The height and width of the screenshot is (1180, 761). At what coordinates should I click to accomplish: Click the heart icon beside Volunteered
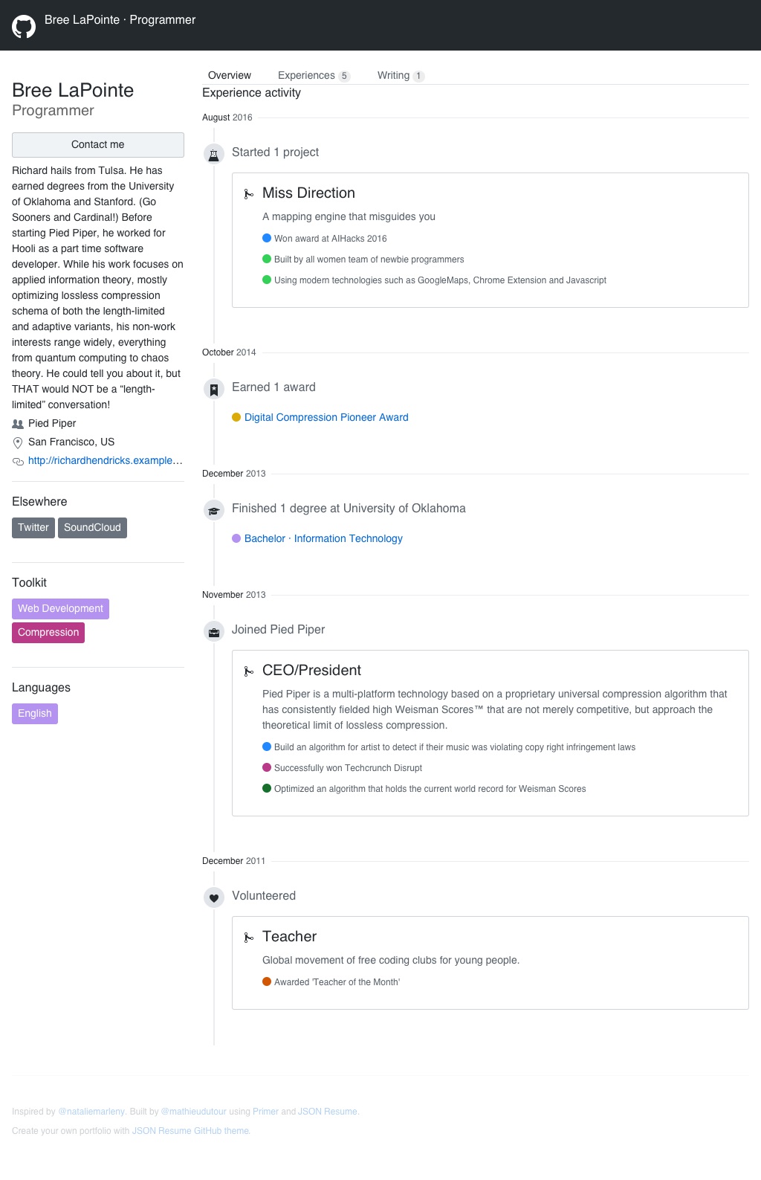point(214,897)
